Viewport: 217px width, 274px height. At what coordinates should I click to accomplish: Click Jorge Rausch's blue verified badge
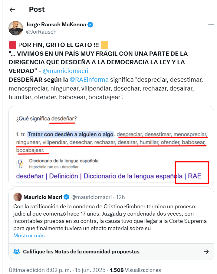[90, 25]
